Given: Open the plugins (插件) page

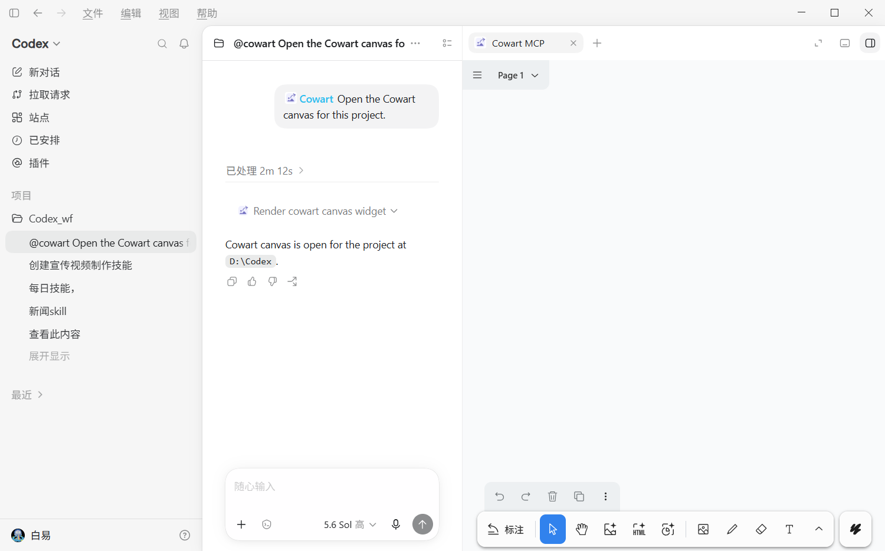Looking at the screenshot, I should coord(101,163).
